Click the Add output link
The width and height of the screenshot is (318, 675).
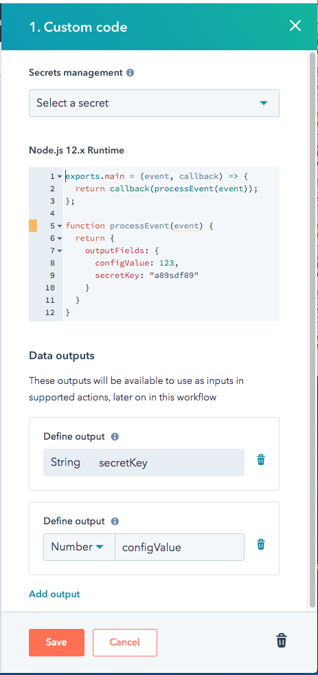[54, 594]
